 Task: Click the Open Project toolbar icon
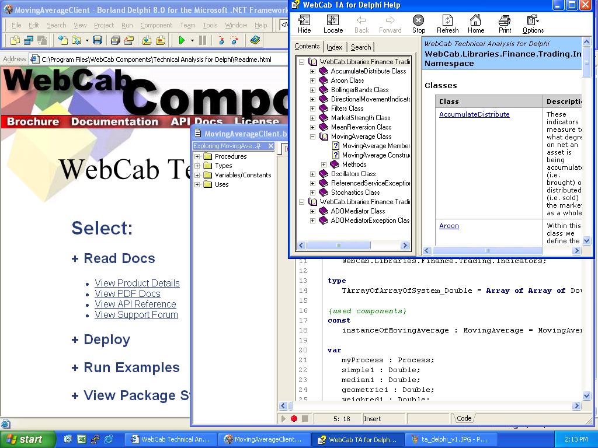129,40
